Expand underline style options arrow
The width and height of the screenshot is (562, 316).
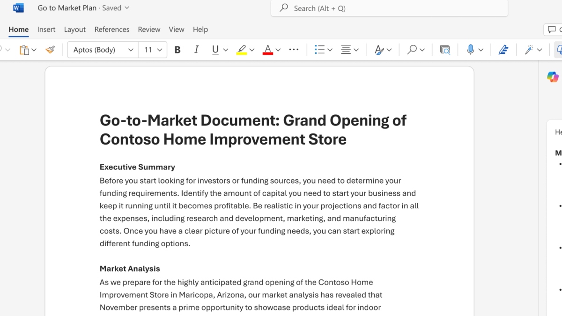[x=226, y=50]
